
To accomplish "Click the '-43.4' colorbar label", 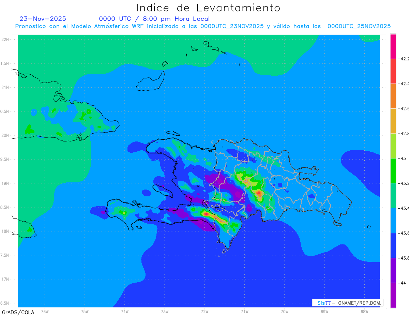I will tap(404, 208).
